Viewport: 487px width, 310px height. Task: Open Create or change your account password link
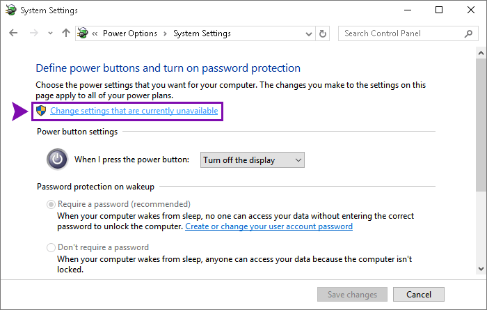pyautogui.click(x=269, y=226)
